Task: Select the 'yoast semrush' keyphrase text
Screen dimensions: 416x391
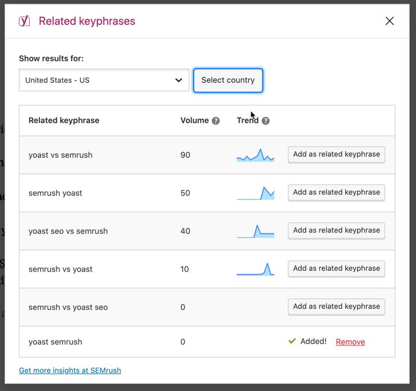Action: click(55, 342)
